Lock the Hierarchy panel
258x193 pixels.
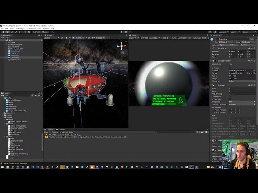39,35
